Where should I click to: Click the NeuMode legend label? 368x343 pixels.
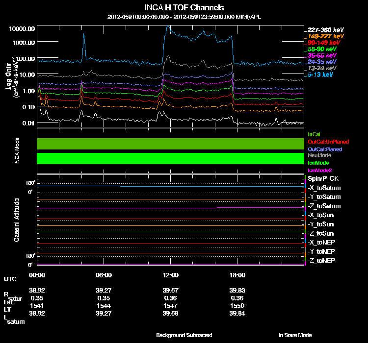[318, 155]
